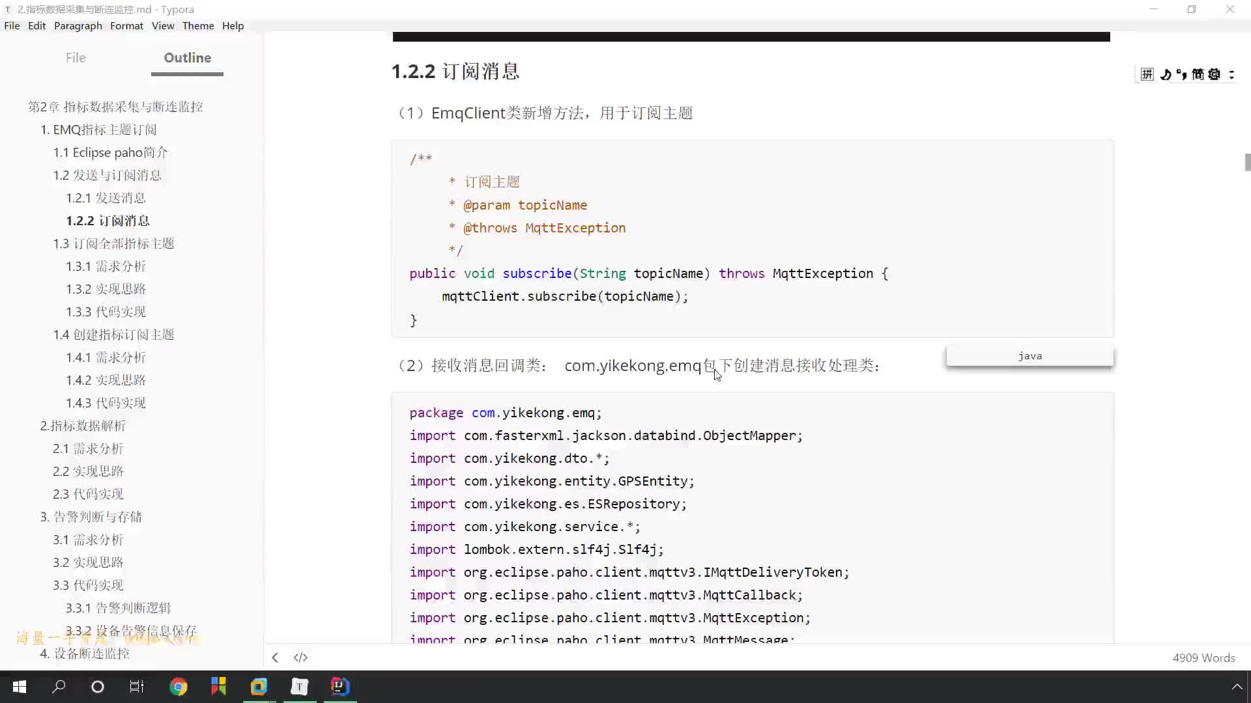
Task: Click IME pinyin mode icon 拼
Action: tap(1147, 74)
